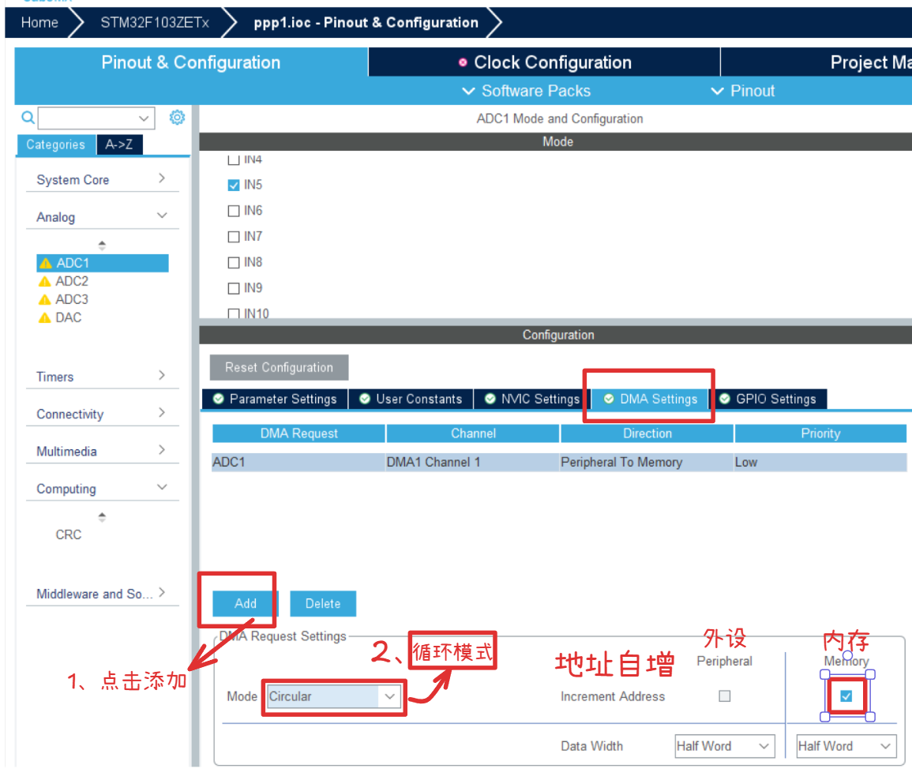
Task: Click the DMA1 Channel 1 cell
Action: click(x=472, y=463)
